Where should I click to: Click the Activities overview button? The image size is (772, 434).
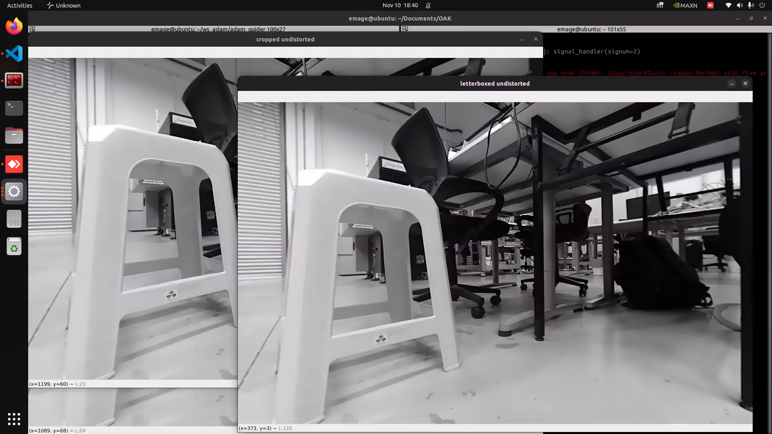pos(20,5)
